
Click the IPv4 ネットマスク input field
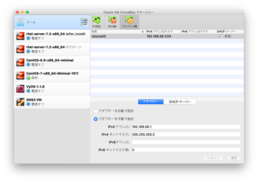click(x=186, y=134)
